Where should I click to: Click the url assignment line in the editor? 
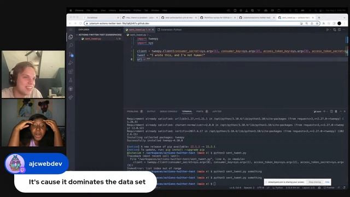tap(143, 59)
